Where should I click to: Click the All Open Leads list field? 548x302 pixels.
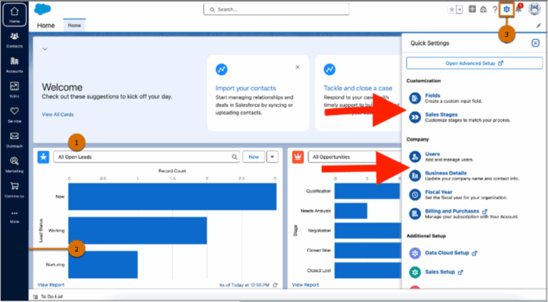point(147,157)
